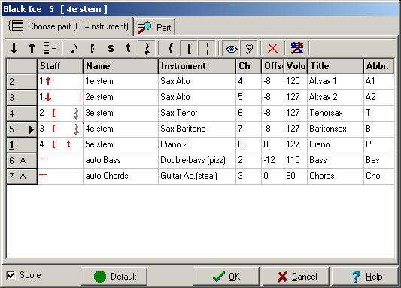Viewport: 401px width, 288px height.
Task: Click the name cell '5e stem'
Action: point(120,144)
